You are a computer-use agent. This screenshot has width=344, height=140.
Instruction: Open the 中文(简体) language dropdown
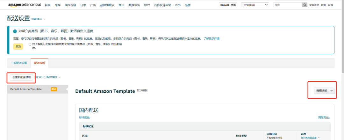pos(255,5)
